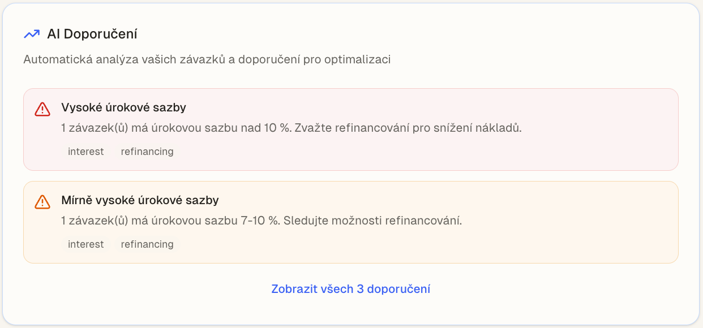
Task: Click the refinancing tag in the red alert
Action: pyautogui.click(x=147, y=151)
